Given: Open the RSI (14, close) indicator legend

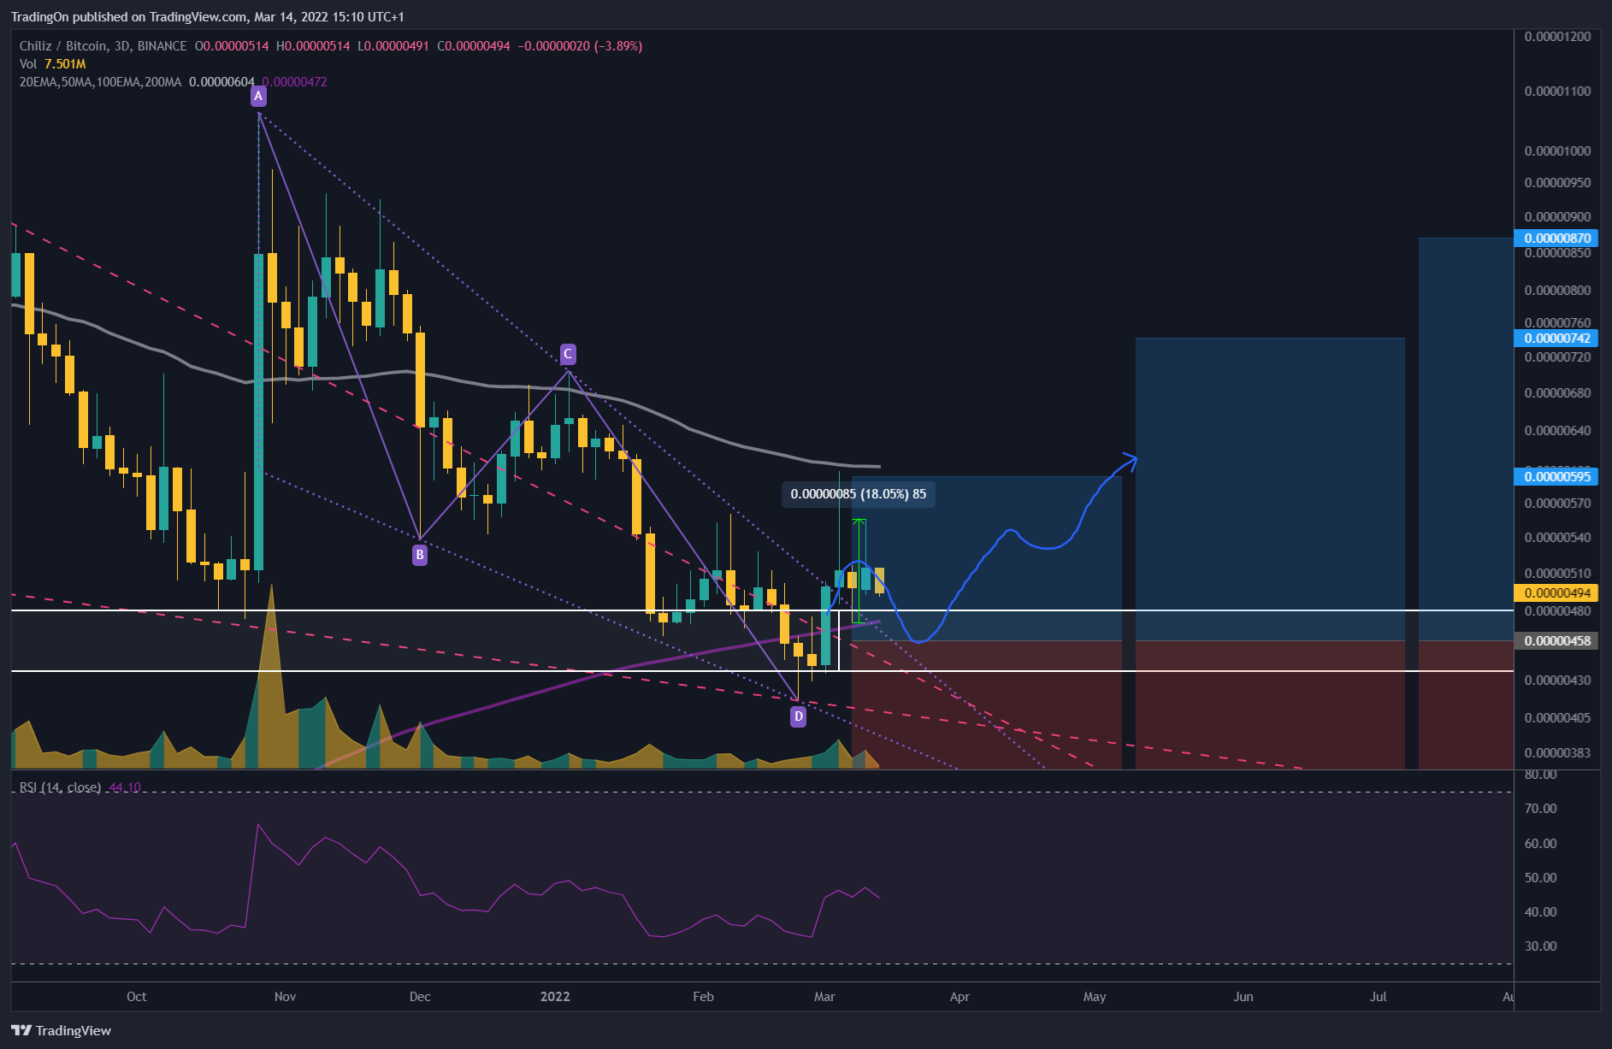Looking at the screenshot, I should [x=60, y=787].
